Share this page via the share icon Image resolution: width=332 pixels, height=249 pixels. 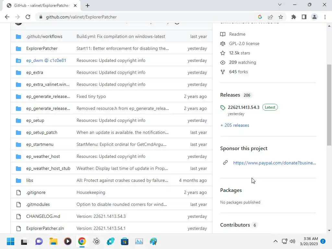pos(270,17)
